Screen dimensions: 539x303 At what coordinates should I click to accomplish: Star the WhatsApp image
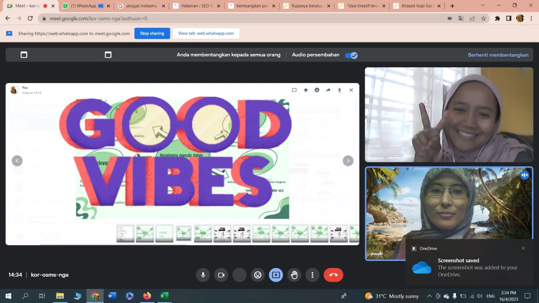point(306,90)
